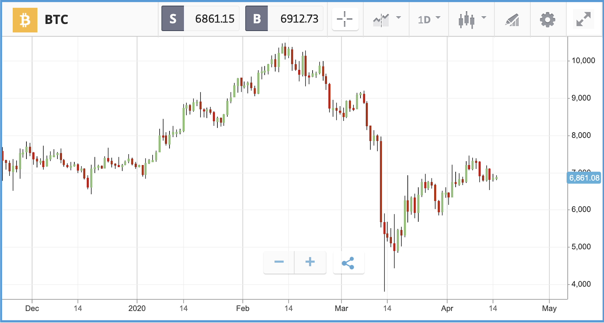Click the sell price 6861.15

[214, 19]
